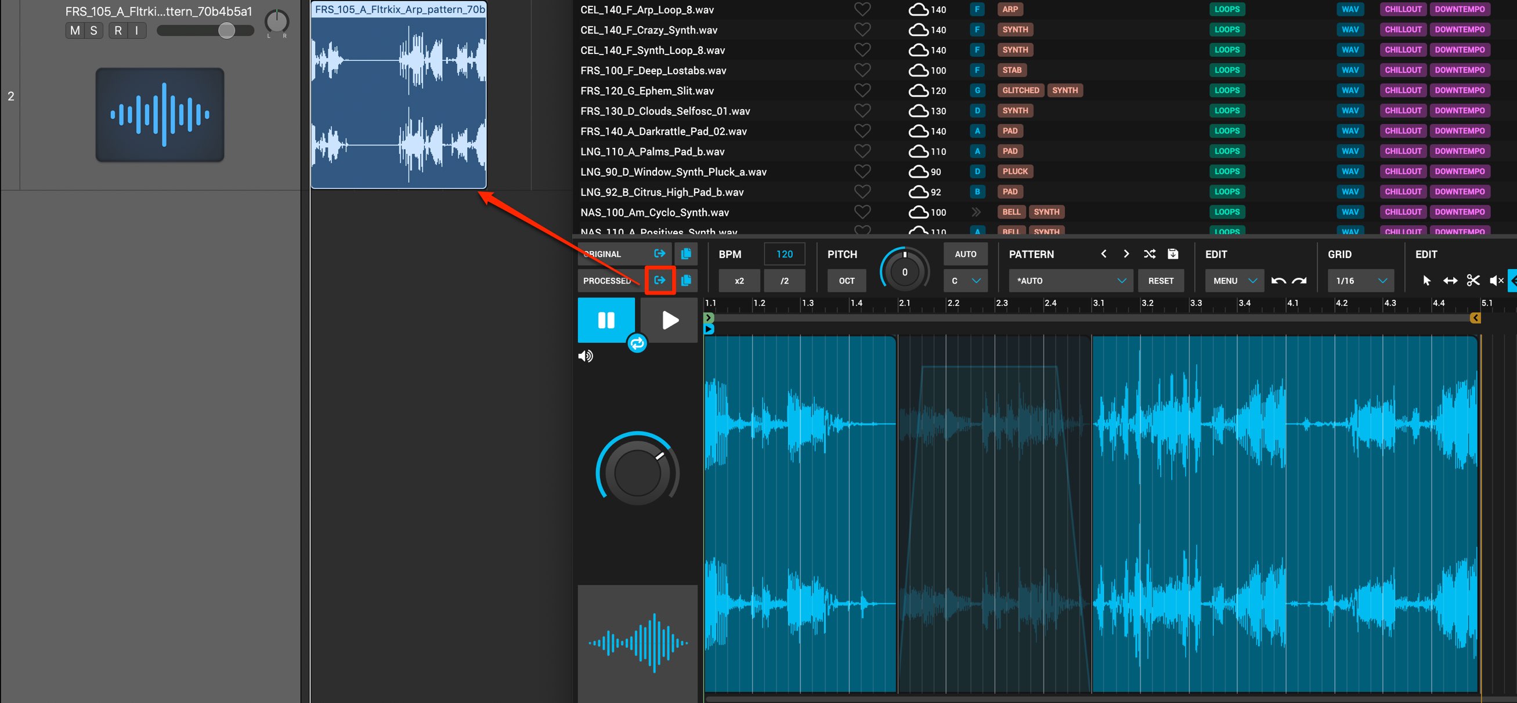Halve the BPM with /2
The image size is (1517, 703).
(x=785, y=281)
